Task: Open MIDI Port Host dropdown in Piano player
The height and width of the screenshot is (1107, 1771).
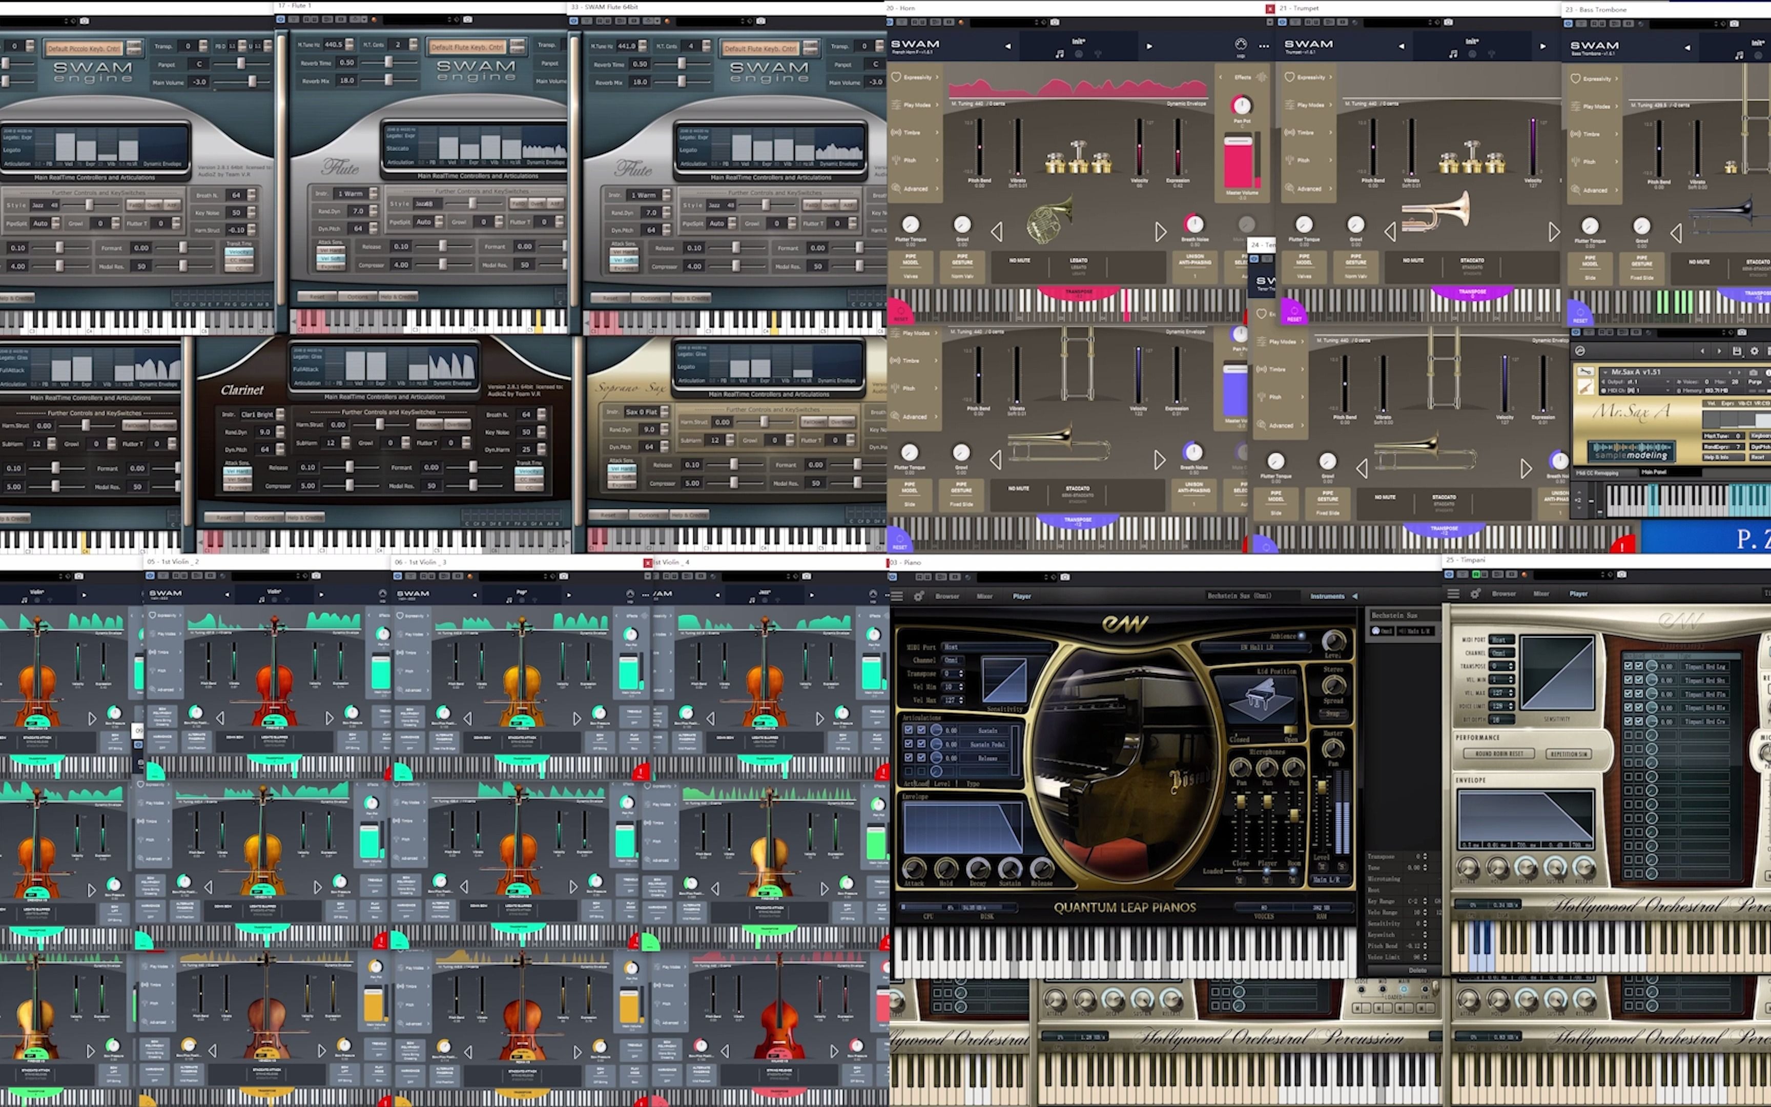Action: pos(997,647)
